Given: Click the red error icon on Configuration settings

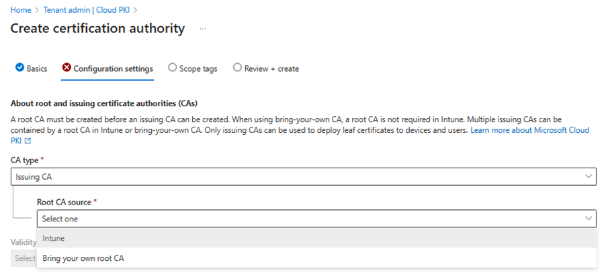Looking at the screenshot, I should coord(67,68).
